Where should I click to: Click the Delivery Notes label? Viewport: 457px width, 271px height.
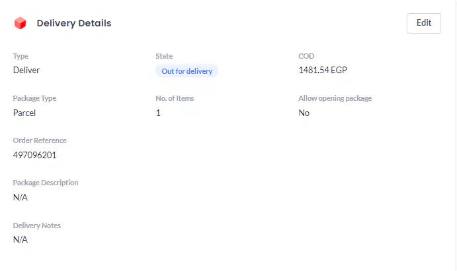(x=37, y=226)
